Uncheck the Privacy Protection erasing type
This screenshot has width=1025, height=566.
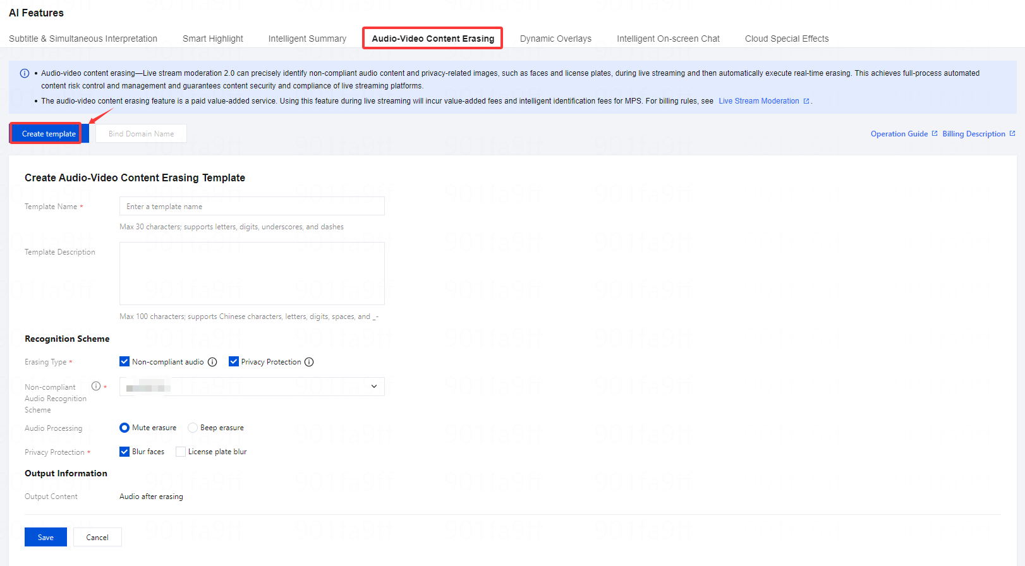(x=234, y=361)
